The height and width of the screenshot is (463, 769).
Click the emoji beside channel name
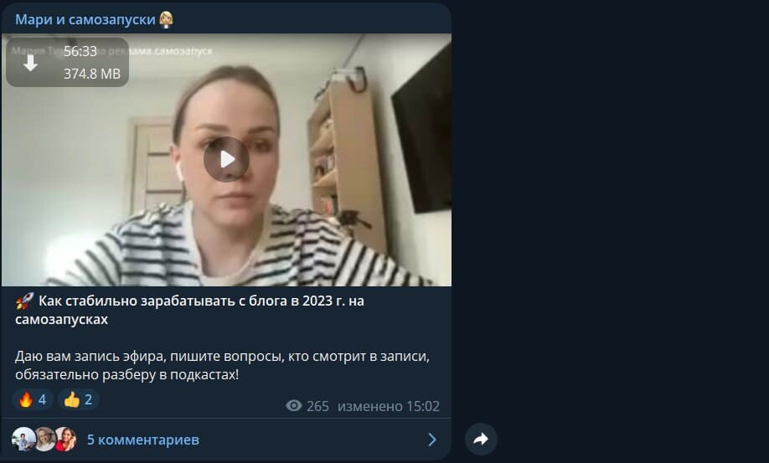pos(166,19)
